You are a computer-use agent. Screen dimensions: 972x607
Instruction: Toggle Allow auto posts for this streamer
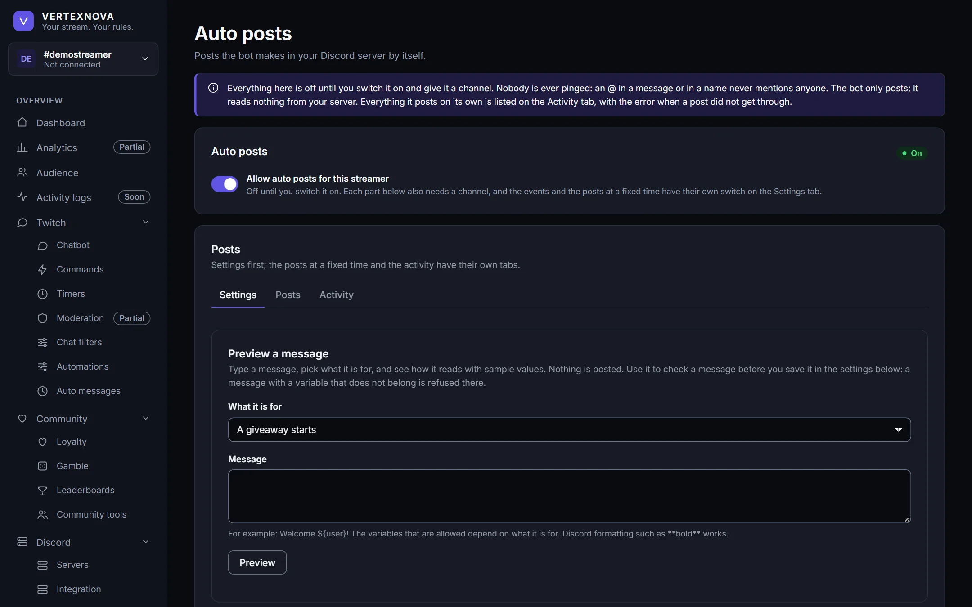(x=225, y=184)
